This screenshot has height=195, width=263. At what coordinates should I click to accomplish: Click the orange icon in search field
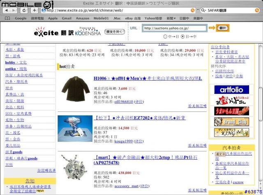pos(257,10)
